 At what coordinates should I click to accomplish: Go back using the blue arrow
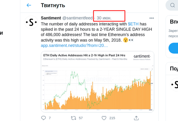(29, 5)
